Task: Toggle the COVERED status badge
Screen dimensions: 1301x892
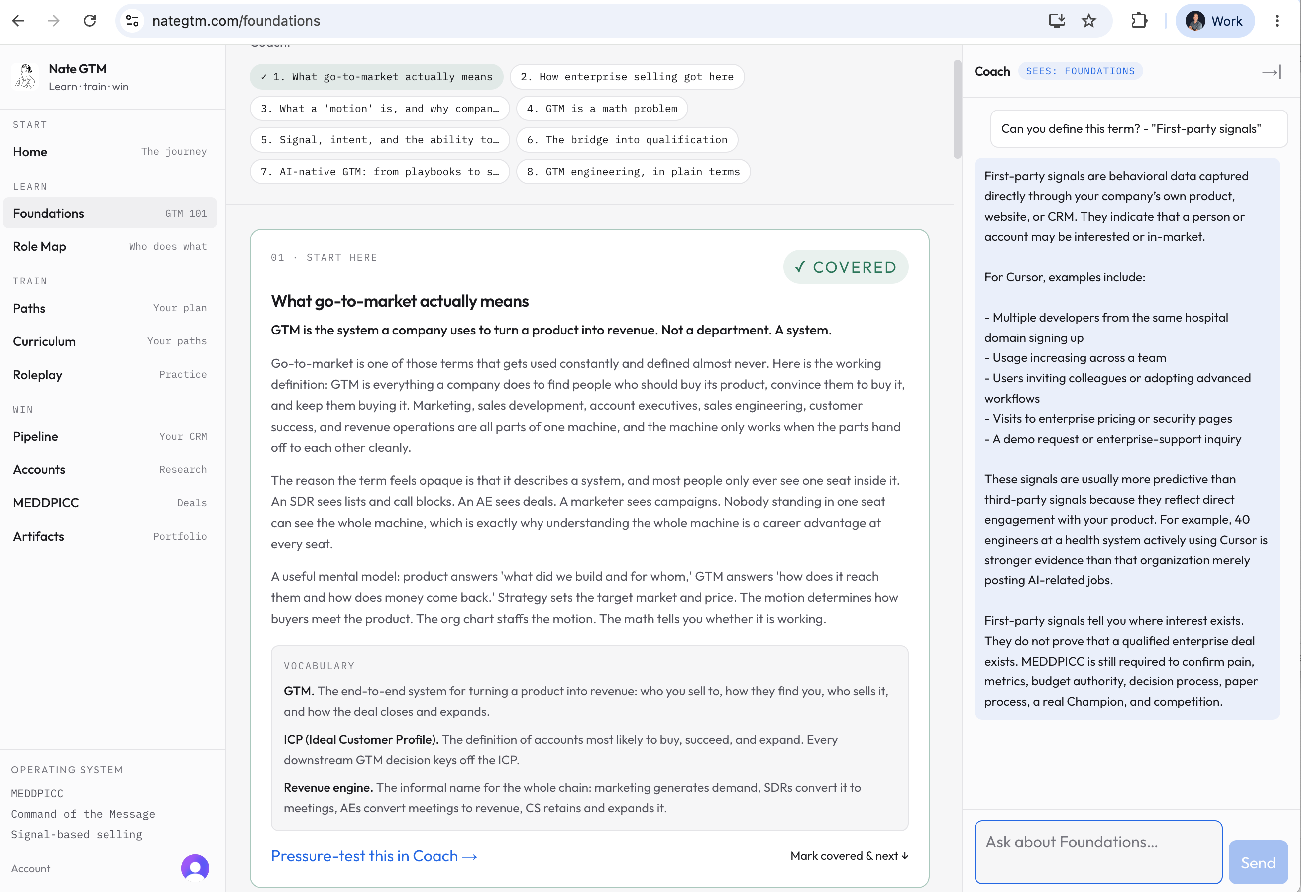Action: [846, 267]
